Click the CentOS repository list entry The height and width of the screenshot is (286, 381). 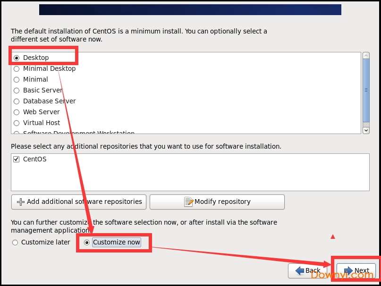[x=35, y=159]
